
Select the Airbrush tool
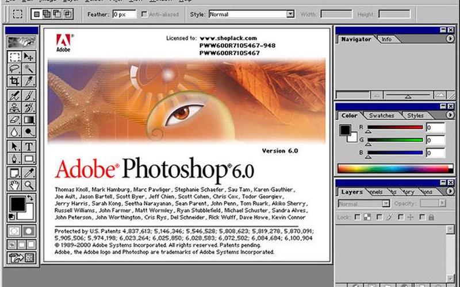(x=14, y=96)
